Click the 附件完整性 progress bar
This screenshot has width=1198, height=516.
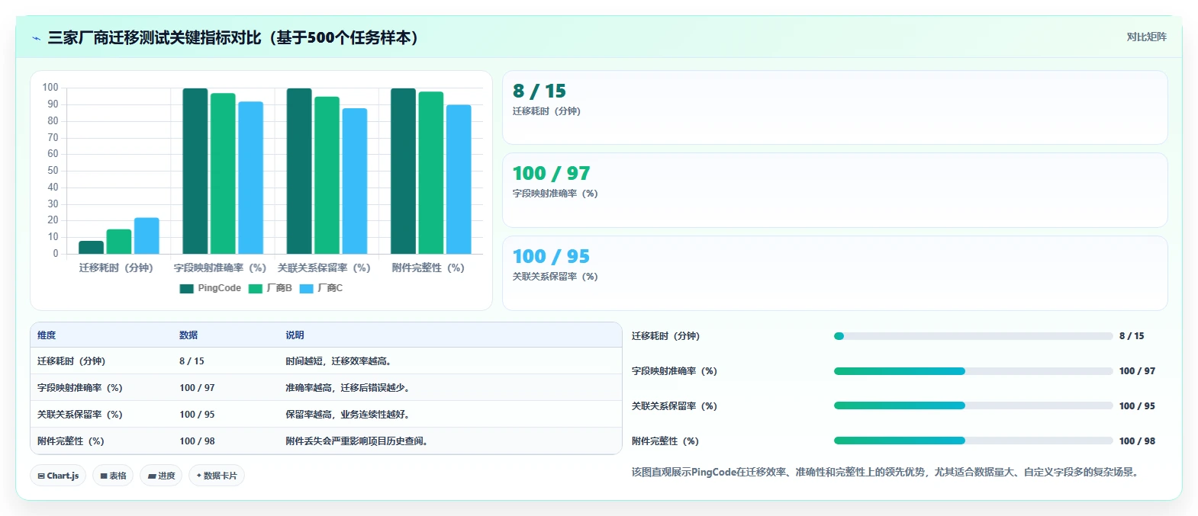click(x=974, y=441)
